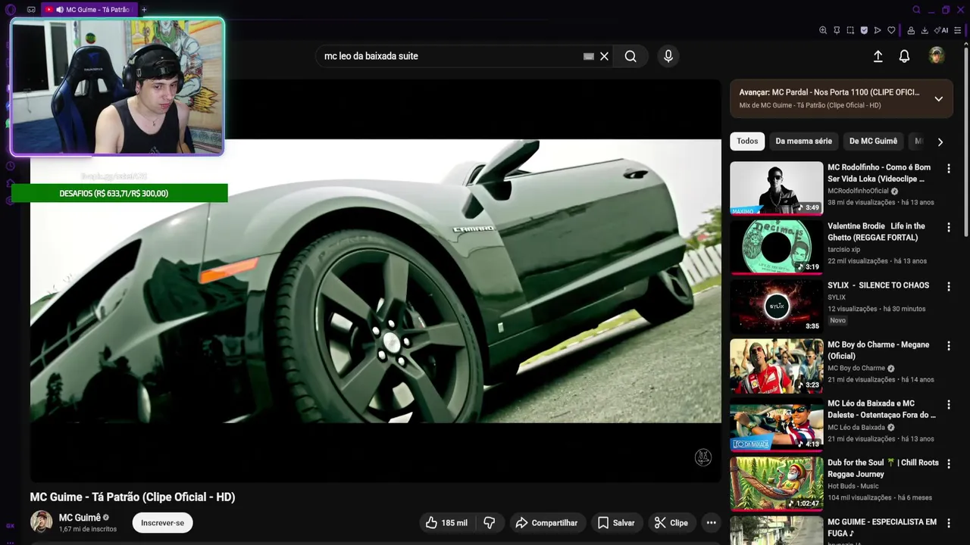Start voice search with microphone icon
Viewport: 970px width, 545px height.
pyautogui.click(x=668, y=56)
